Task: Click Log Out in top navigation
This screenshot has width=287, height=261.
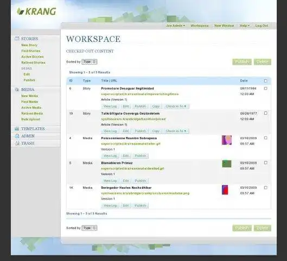Action: [262, 26]
